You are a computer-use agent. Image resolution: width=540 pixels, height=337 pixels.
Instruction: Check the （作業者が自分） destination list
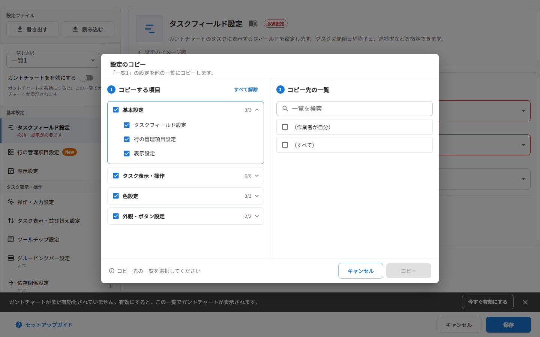[285, 127]
